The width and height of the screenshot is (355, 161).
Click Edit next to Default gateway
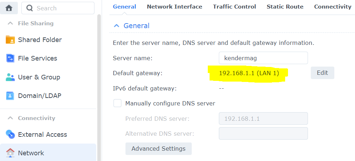[323, 73]
